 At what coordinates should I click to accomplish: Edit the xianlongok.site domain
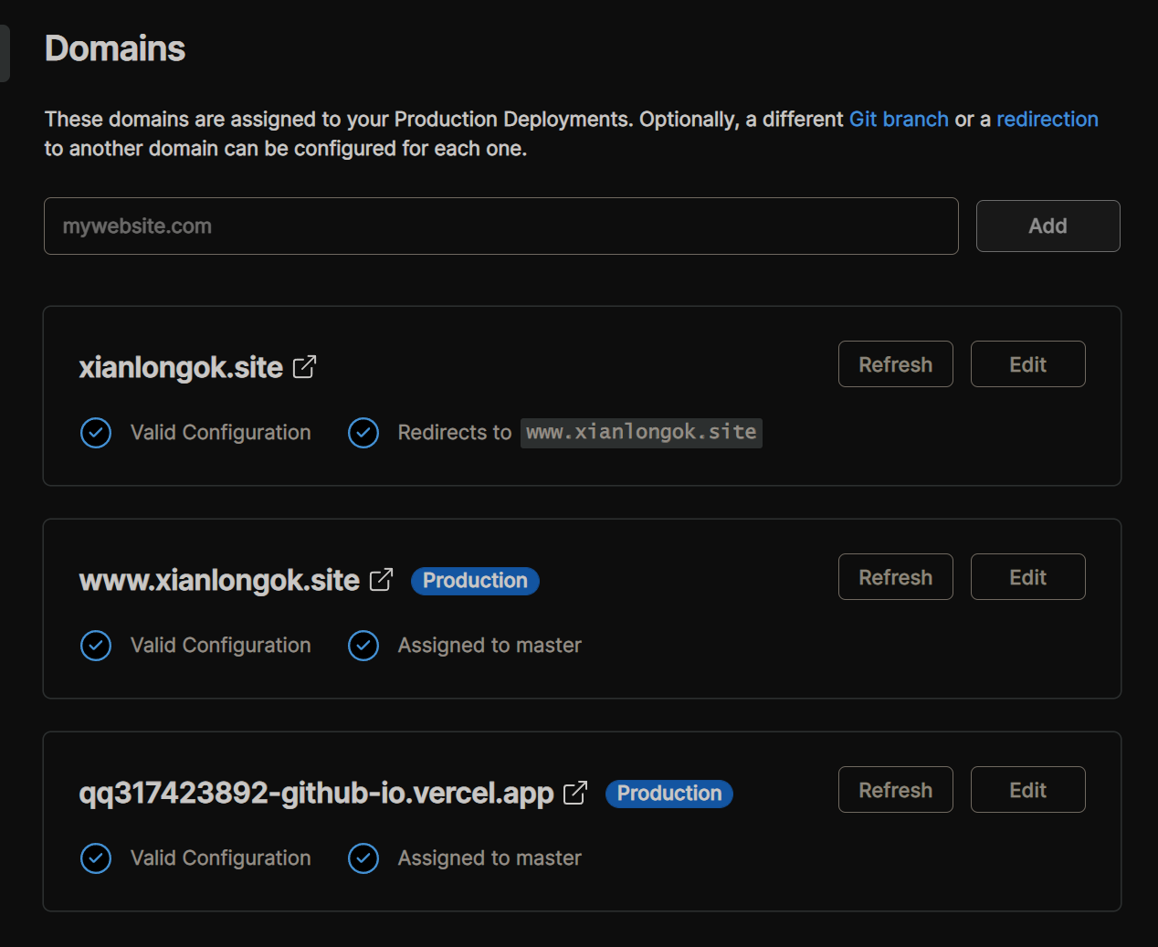pyautogui.click(x=1028, y=364)
